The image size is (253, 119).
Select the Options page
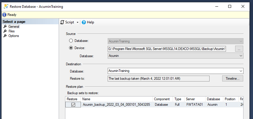pyautogui.click(x=13, y=36)
